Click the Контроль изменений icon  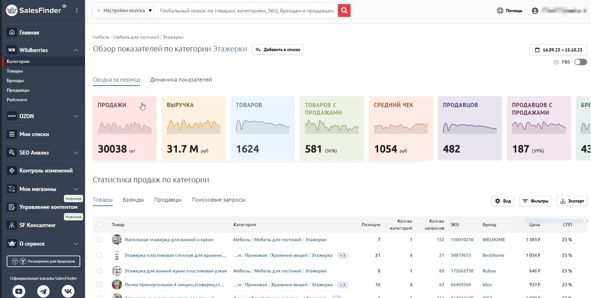[x=11, y=171]
